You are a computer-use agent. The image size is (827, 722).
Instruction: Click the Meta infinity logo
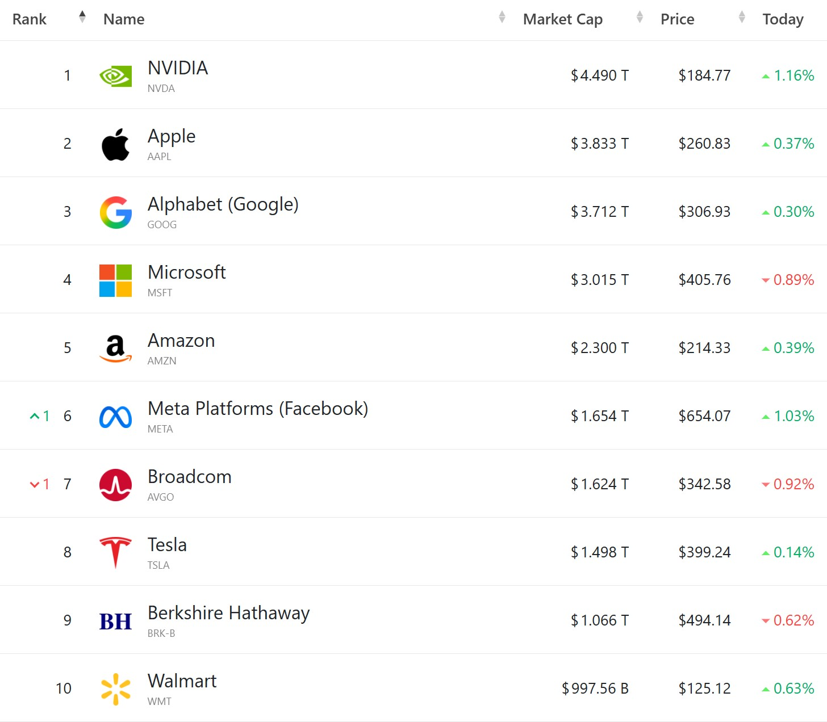click(x=115, y=417)
